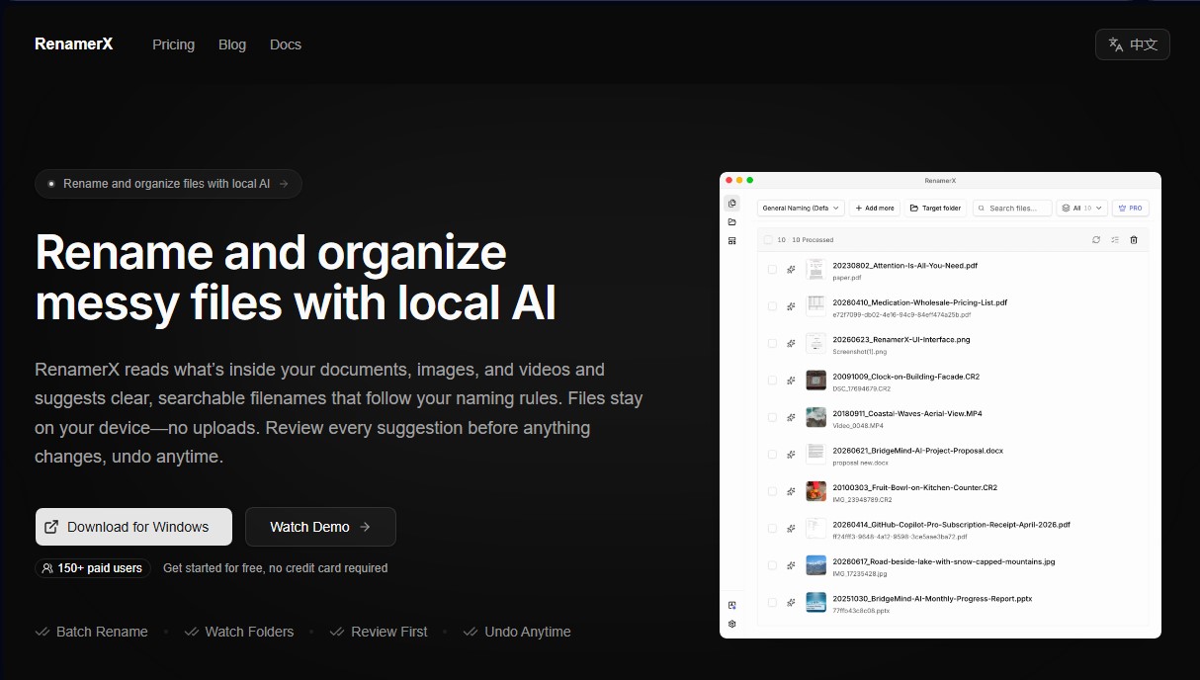Click AI sparkle icon for GitHub-Copilot-Pro receipt pdf
The image size is (1200, 680).
[791, 529]
